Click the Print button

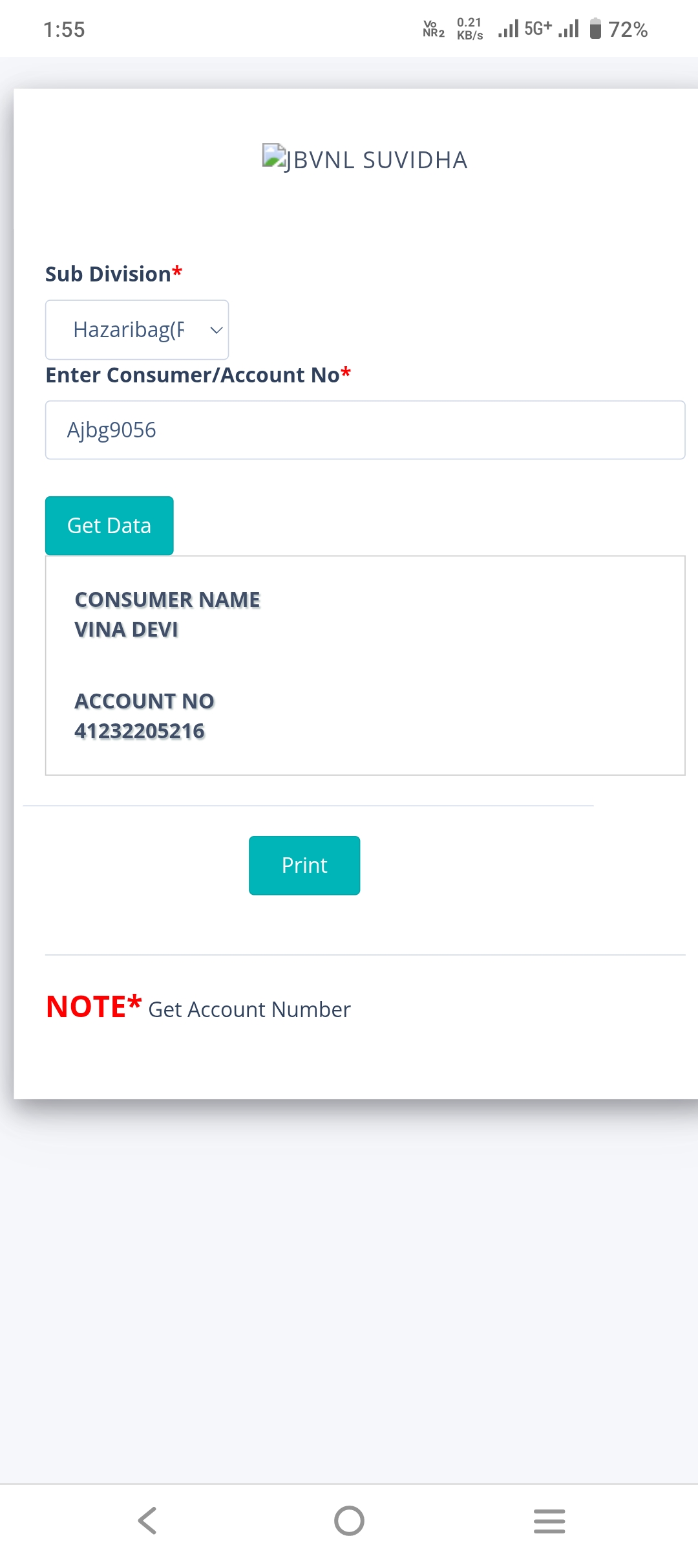(304, 866)
